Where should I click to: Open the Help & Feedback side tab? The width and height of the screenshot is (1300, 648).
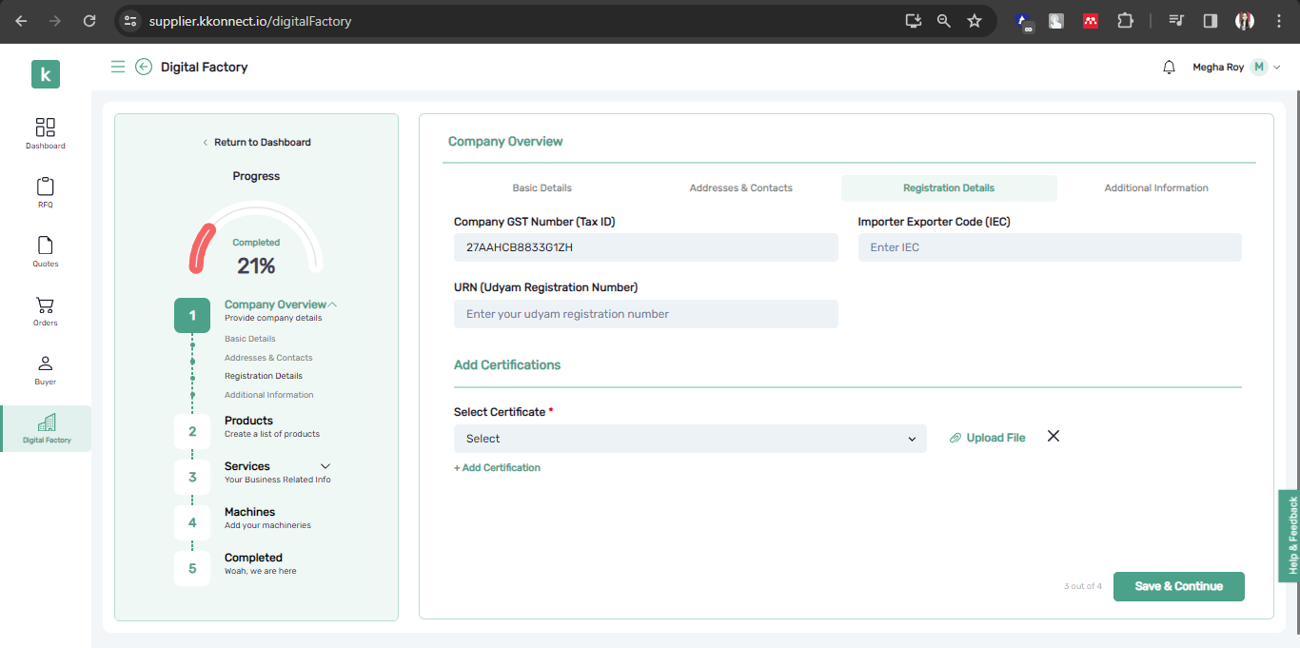tap(1290, 534)
